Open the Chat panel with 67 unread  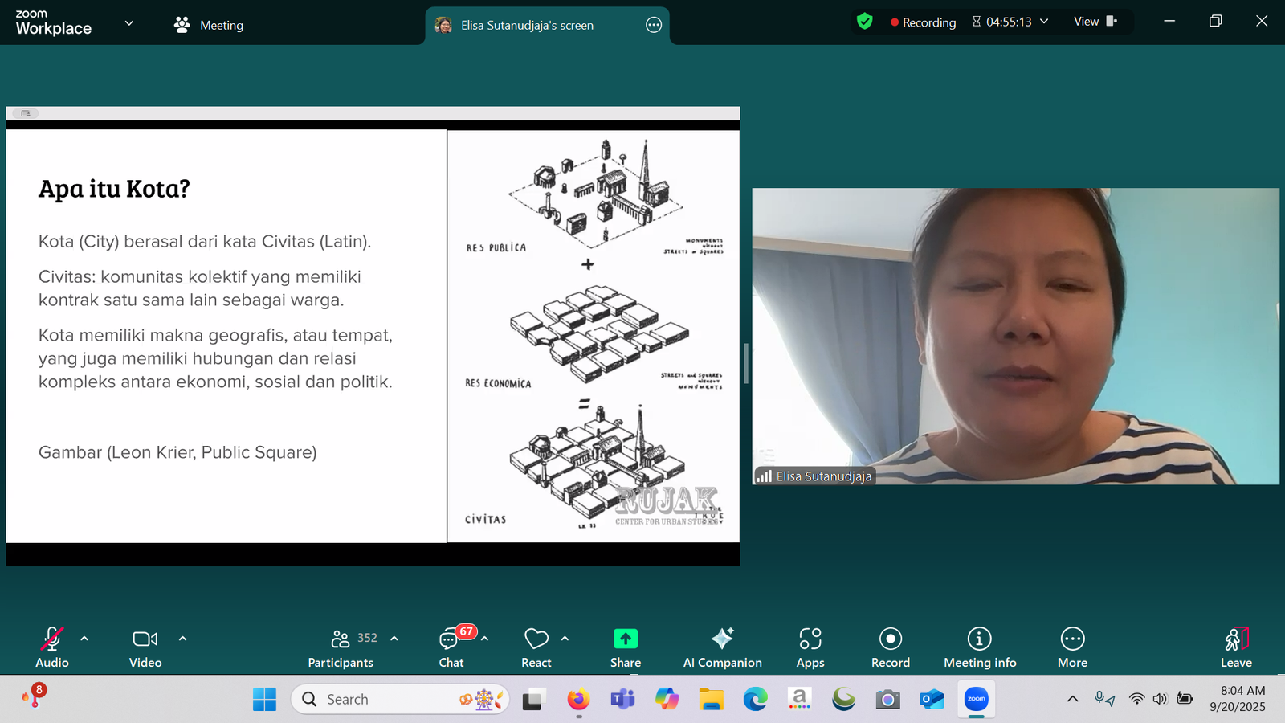click(x=451, y=647)
